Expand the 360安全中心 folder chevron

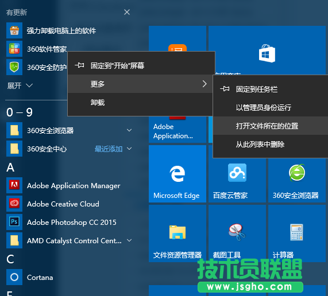[129, 149]
